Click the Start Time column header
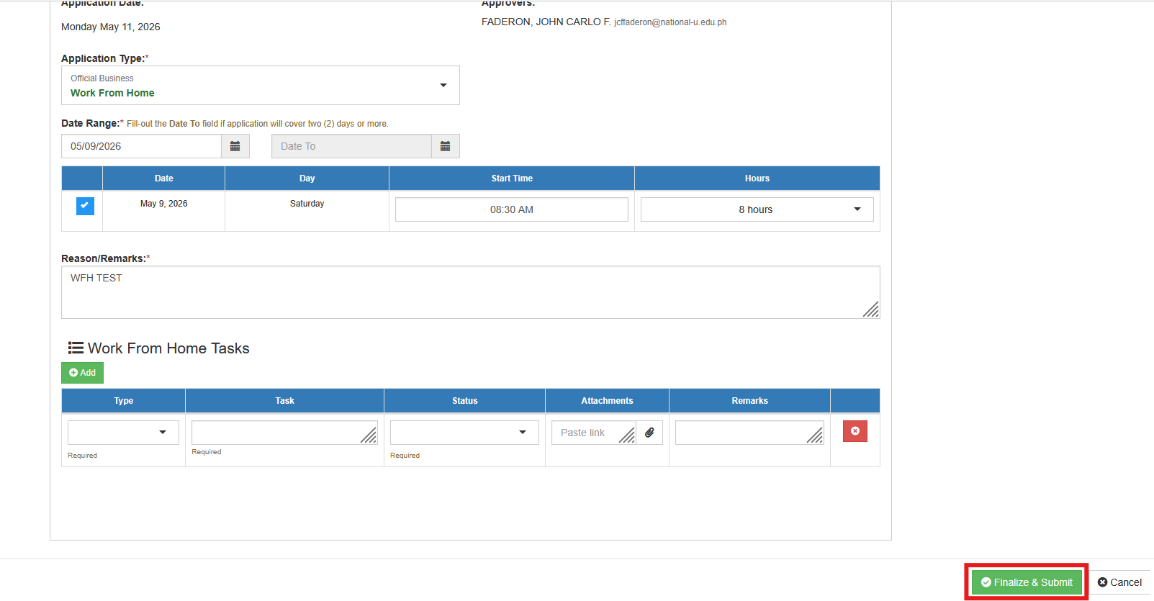The height and width of the screenshot is (601, 1154). [x=512, y=179]
